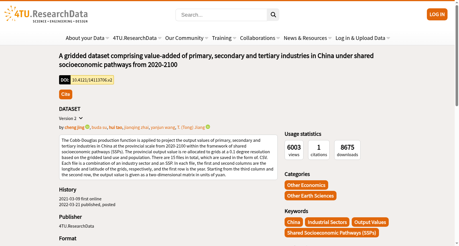The width and height of the screenshot is (459, 246).
Task: Focus the Search input field
Action: pos(221,15)
